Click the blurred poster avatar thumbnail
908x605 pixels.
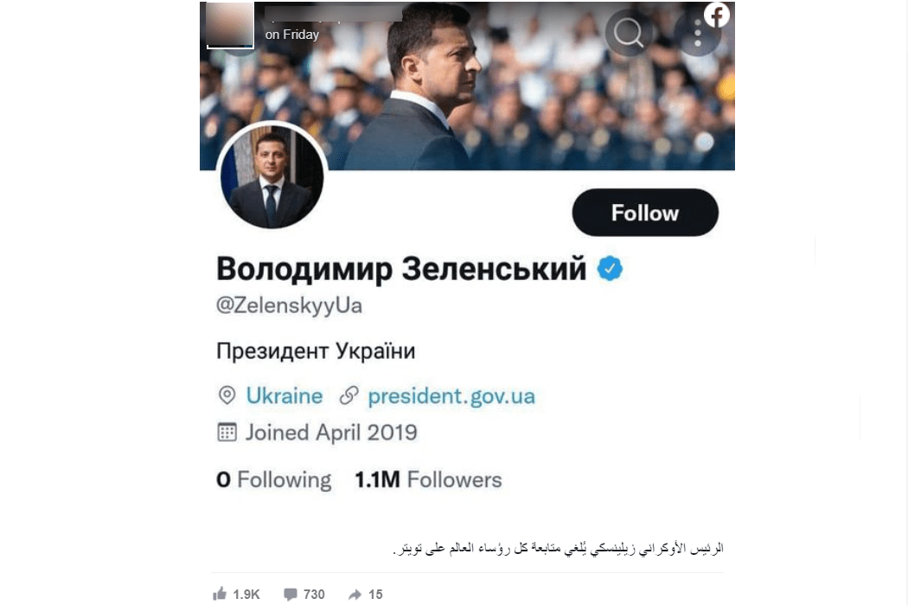pyautogui.click(x=230, y=24)
